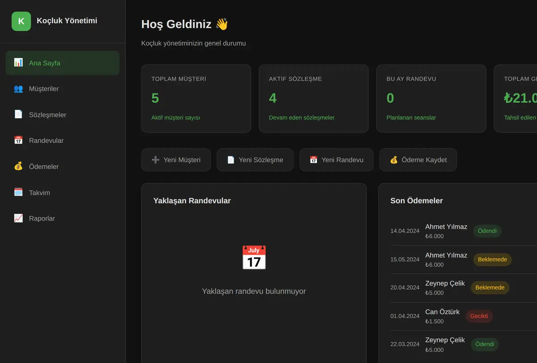The height and width of the screenshot is (363, 537).
Task: Open the Raporlar page
Action: coord(63,218)
